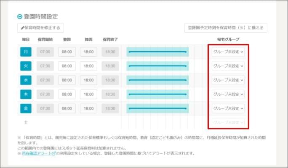Select the 土 (Saturday) day label

[25, 122]
